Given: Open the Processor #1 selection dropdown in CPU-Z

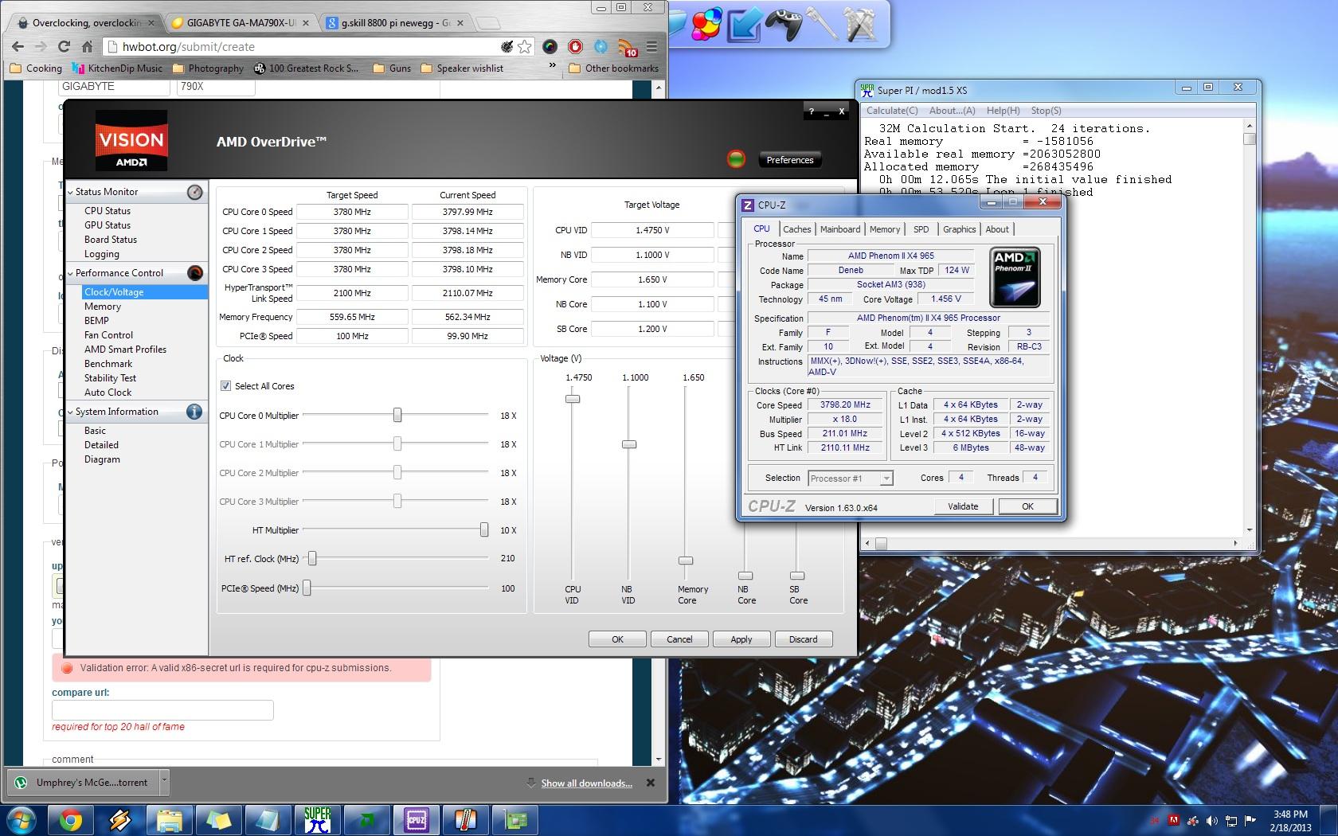Looking at the screenshot, I should [x=886, y=479].
